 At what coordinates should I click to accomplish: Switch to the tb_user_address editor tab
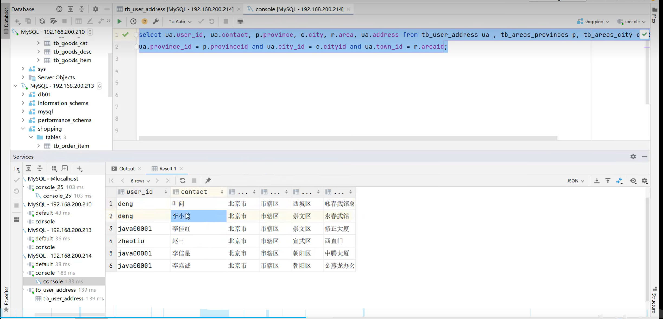click(x=176, y=9)
